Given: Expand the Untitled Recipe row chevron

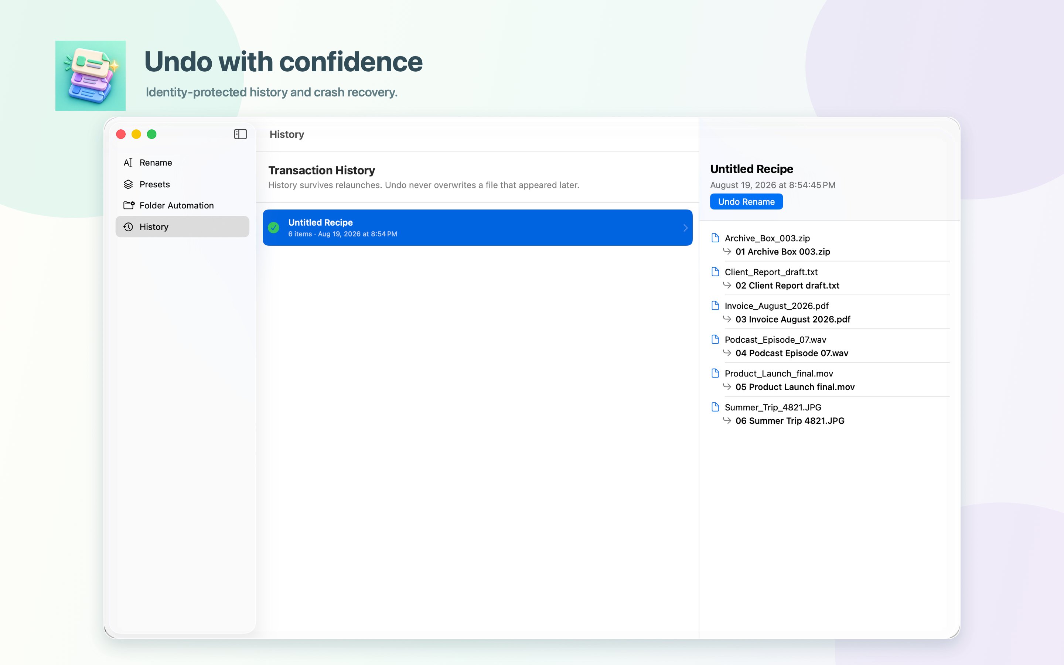Looking at the screenshot, I should coord(685,228).
